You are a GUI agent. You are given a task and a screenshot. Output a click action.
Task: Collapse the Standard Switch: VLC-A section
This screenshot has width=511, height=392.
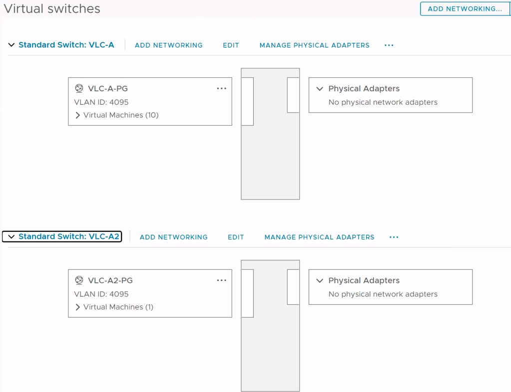tap(11, 45)
